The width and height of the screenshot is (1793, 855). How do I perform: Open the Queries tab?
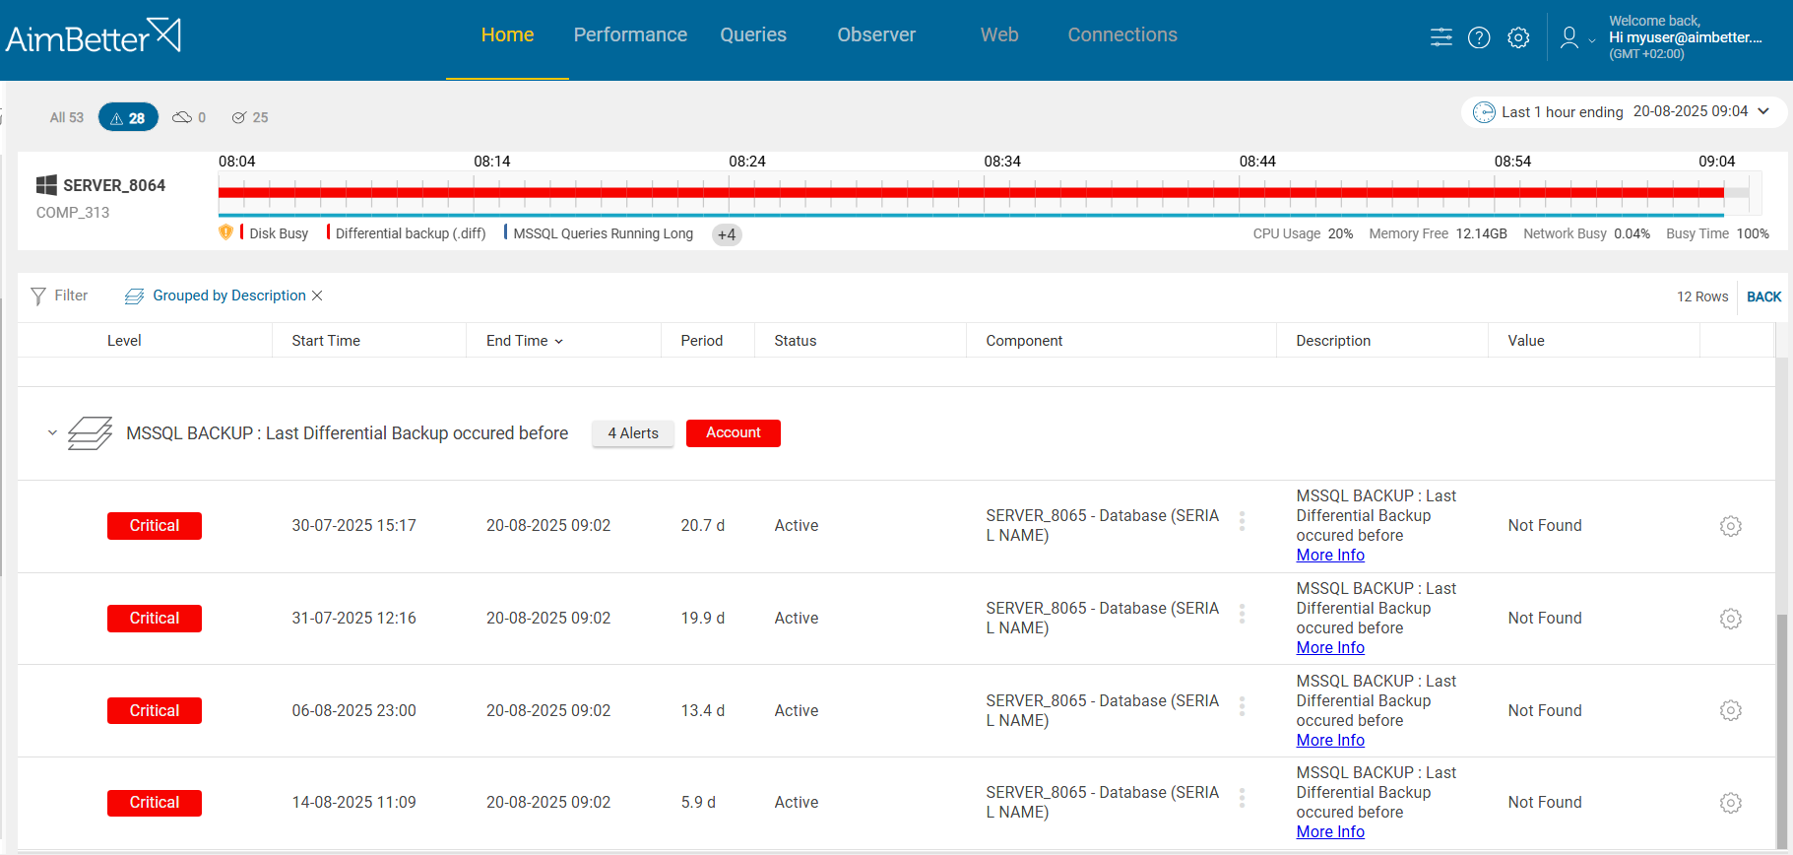point(753,34)
